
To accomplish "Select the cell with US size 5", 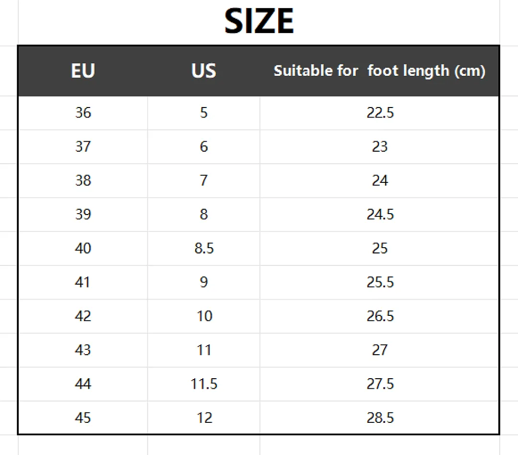I will (x=204, y=113).
